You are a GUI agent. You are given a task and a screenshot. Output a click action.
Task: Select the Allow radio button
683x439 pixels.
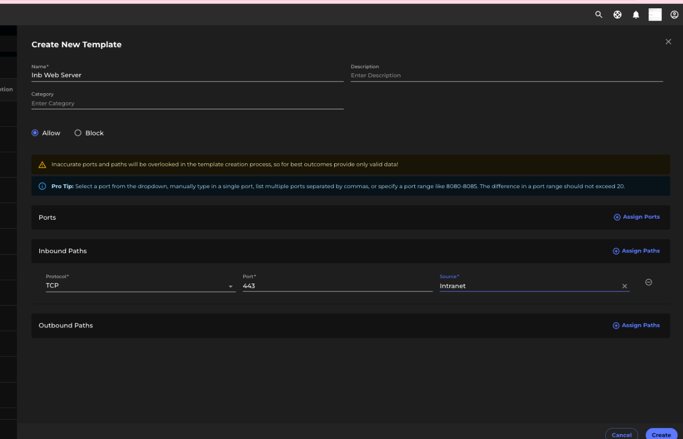[x=35, y=133]
